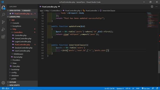Click the Go Live status button
The width and height of the screenshot is (160, 90).
[145, 88]
